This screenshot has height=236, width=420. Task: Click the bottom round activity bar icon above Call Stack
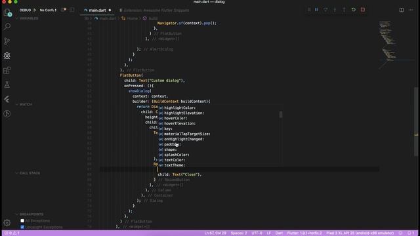[7, 113]
